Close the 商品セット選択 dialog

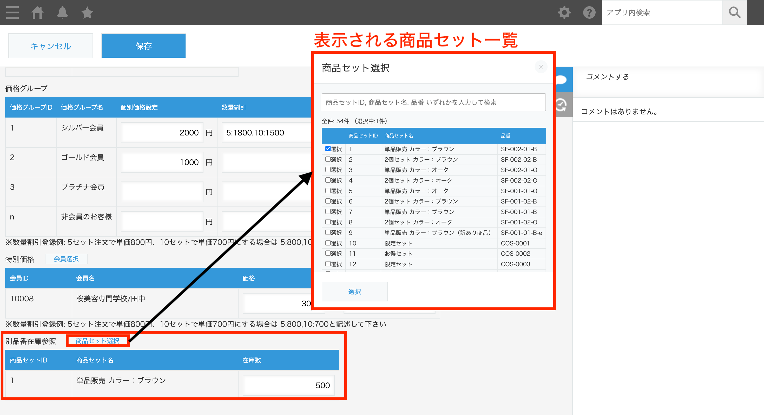541,67
